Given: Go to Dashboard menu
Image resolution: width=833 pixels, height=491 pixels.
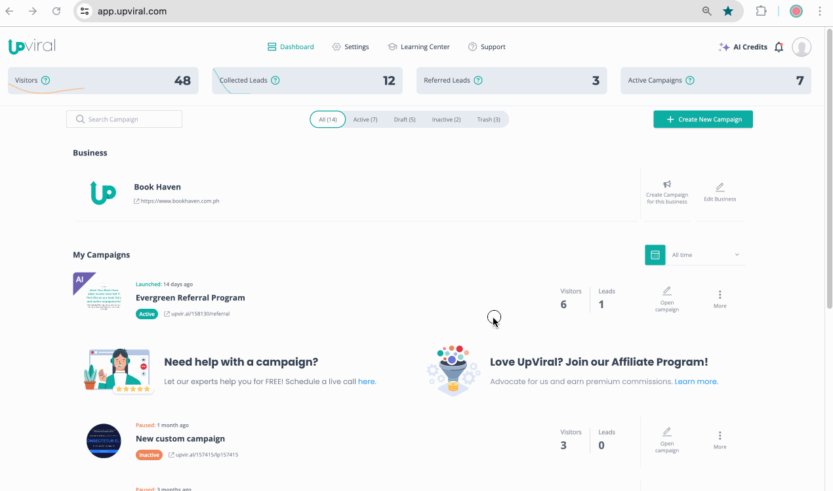Looking at the screenshot, I should [291, 47].
